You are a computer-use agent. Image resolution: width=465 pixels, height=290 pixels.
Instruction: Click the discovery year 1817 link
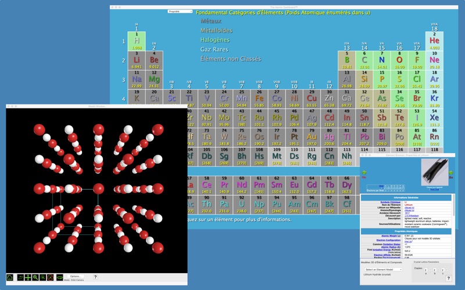[x=407, y=213]
